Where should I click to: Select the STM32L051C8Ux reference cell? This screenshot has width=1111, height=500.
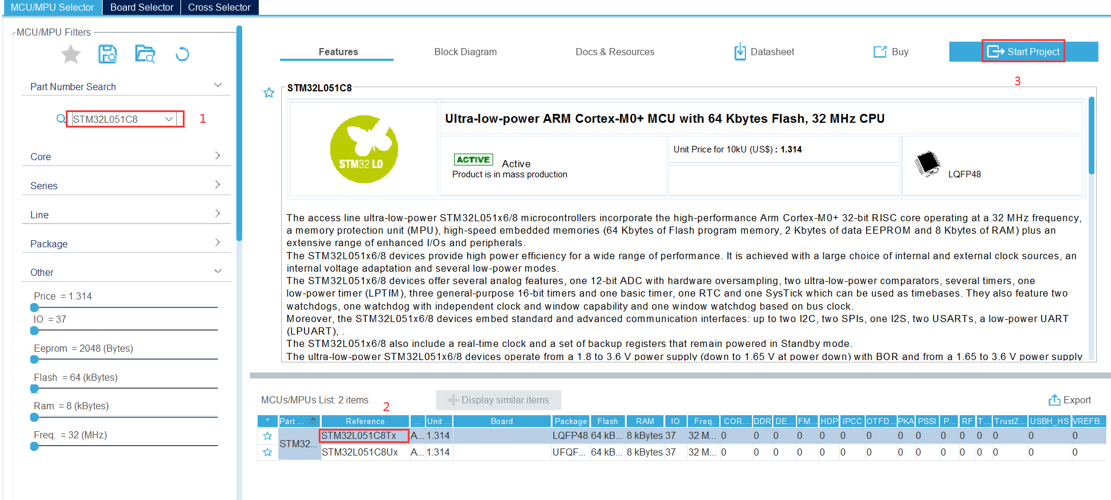(x=364, y=452)
